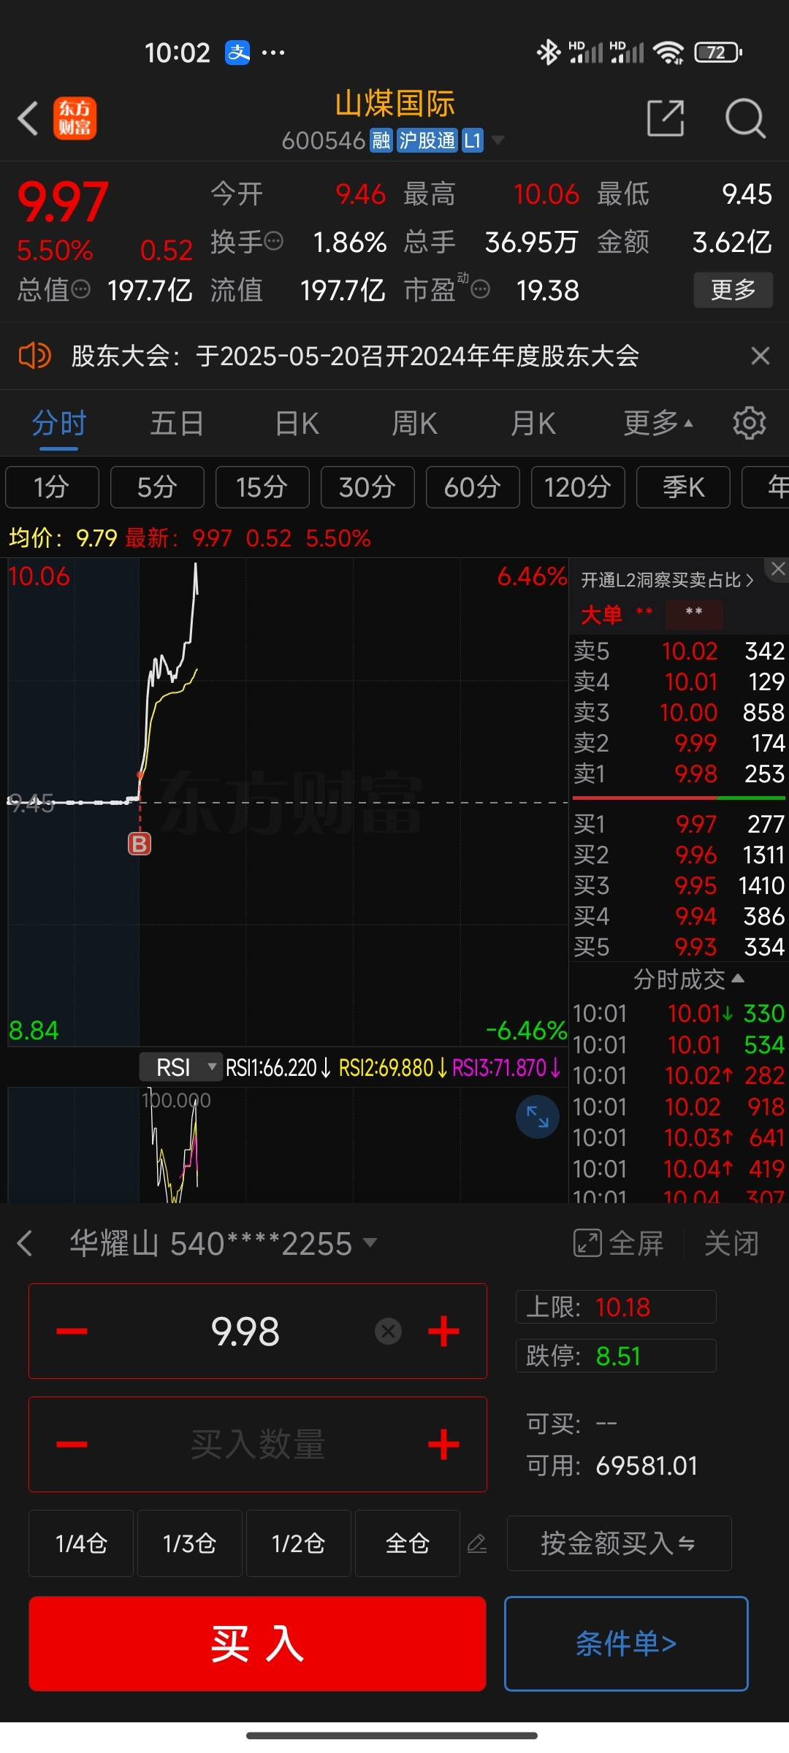
Task: Tap the B buy marker on chart
Action: (139, 844)
